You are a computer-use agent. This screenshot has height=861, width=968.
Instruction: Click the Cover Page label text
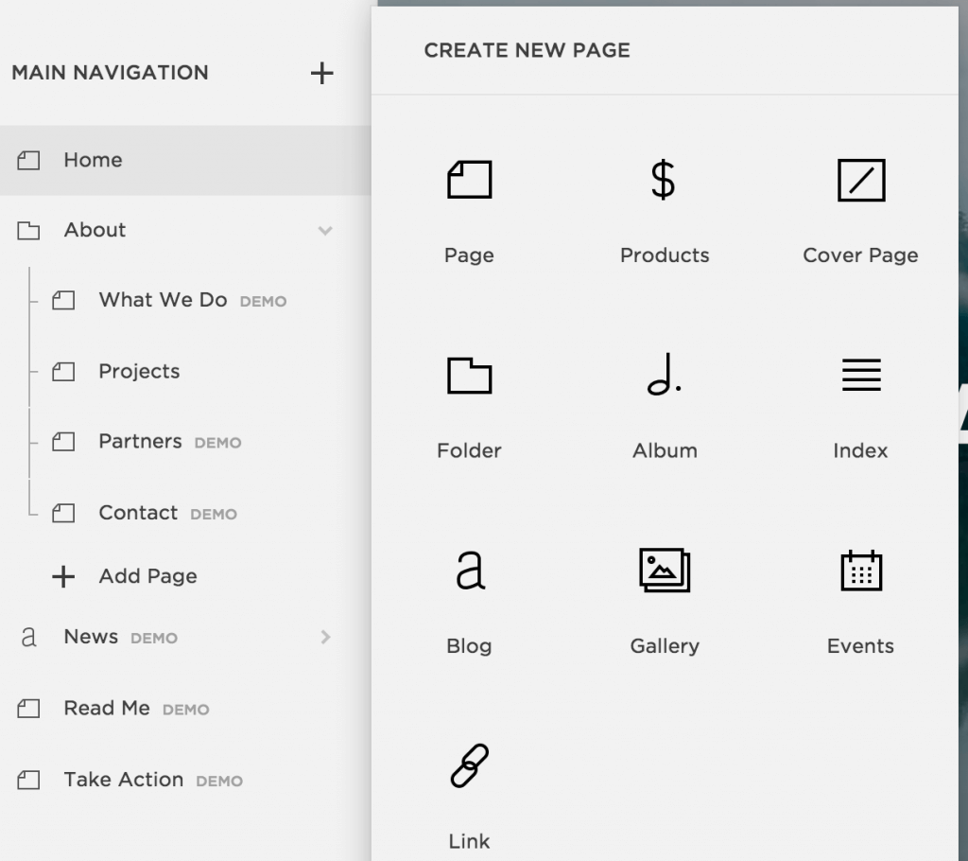click(860, 255)
